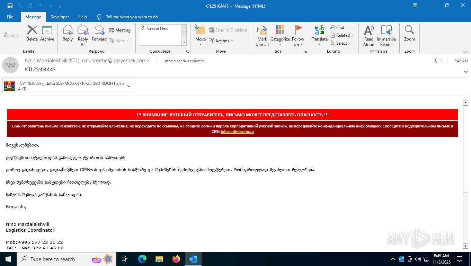Open the File menu

[x=10, y=17]
